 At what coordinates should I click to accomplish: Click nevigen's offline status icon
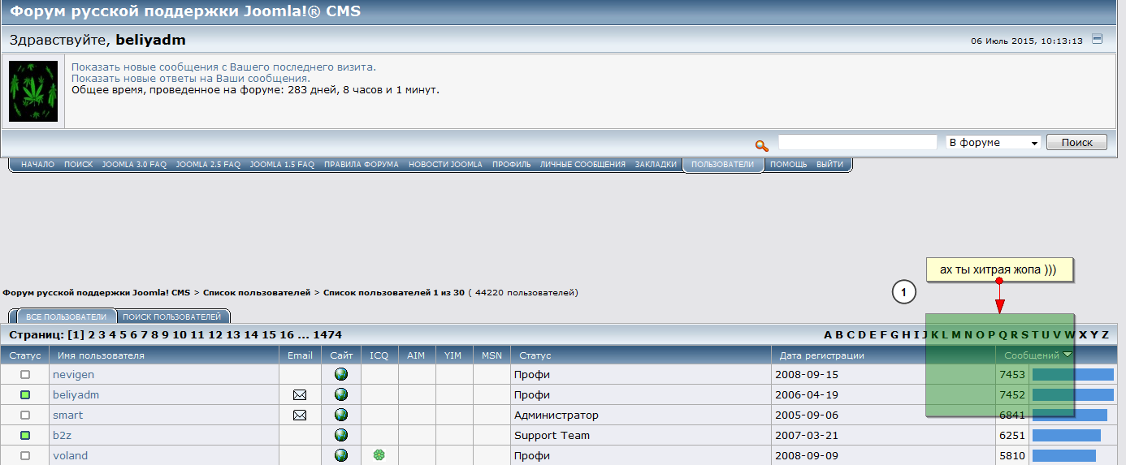(x=25, y=375)
